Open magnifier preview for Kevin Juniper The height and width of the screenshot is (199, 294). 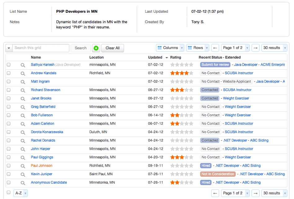pos(23,174)
